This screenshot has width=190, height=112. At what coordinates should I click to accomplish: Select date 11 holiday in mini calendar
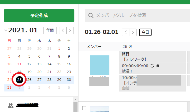pyautogui.click(x=19, y=64)
